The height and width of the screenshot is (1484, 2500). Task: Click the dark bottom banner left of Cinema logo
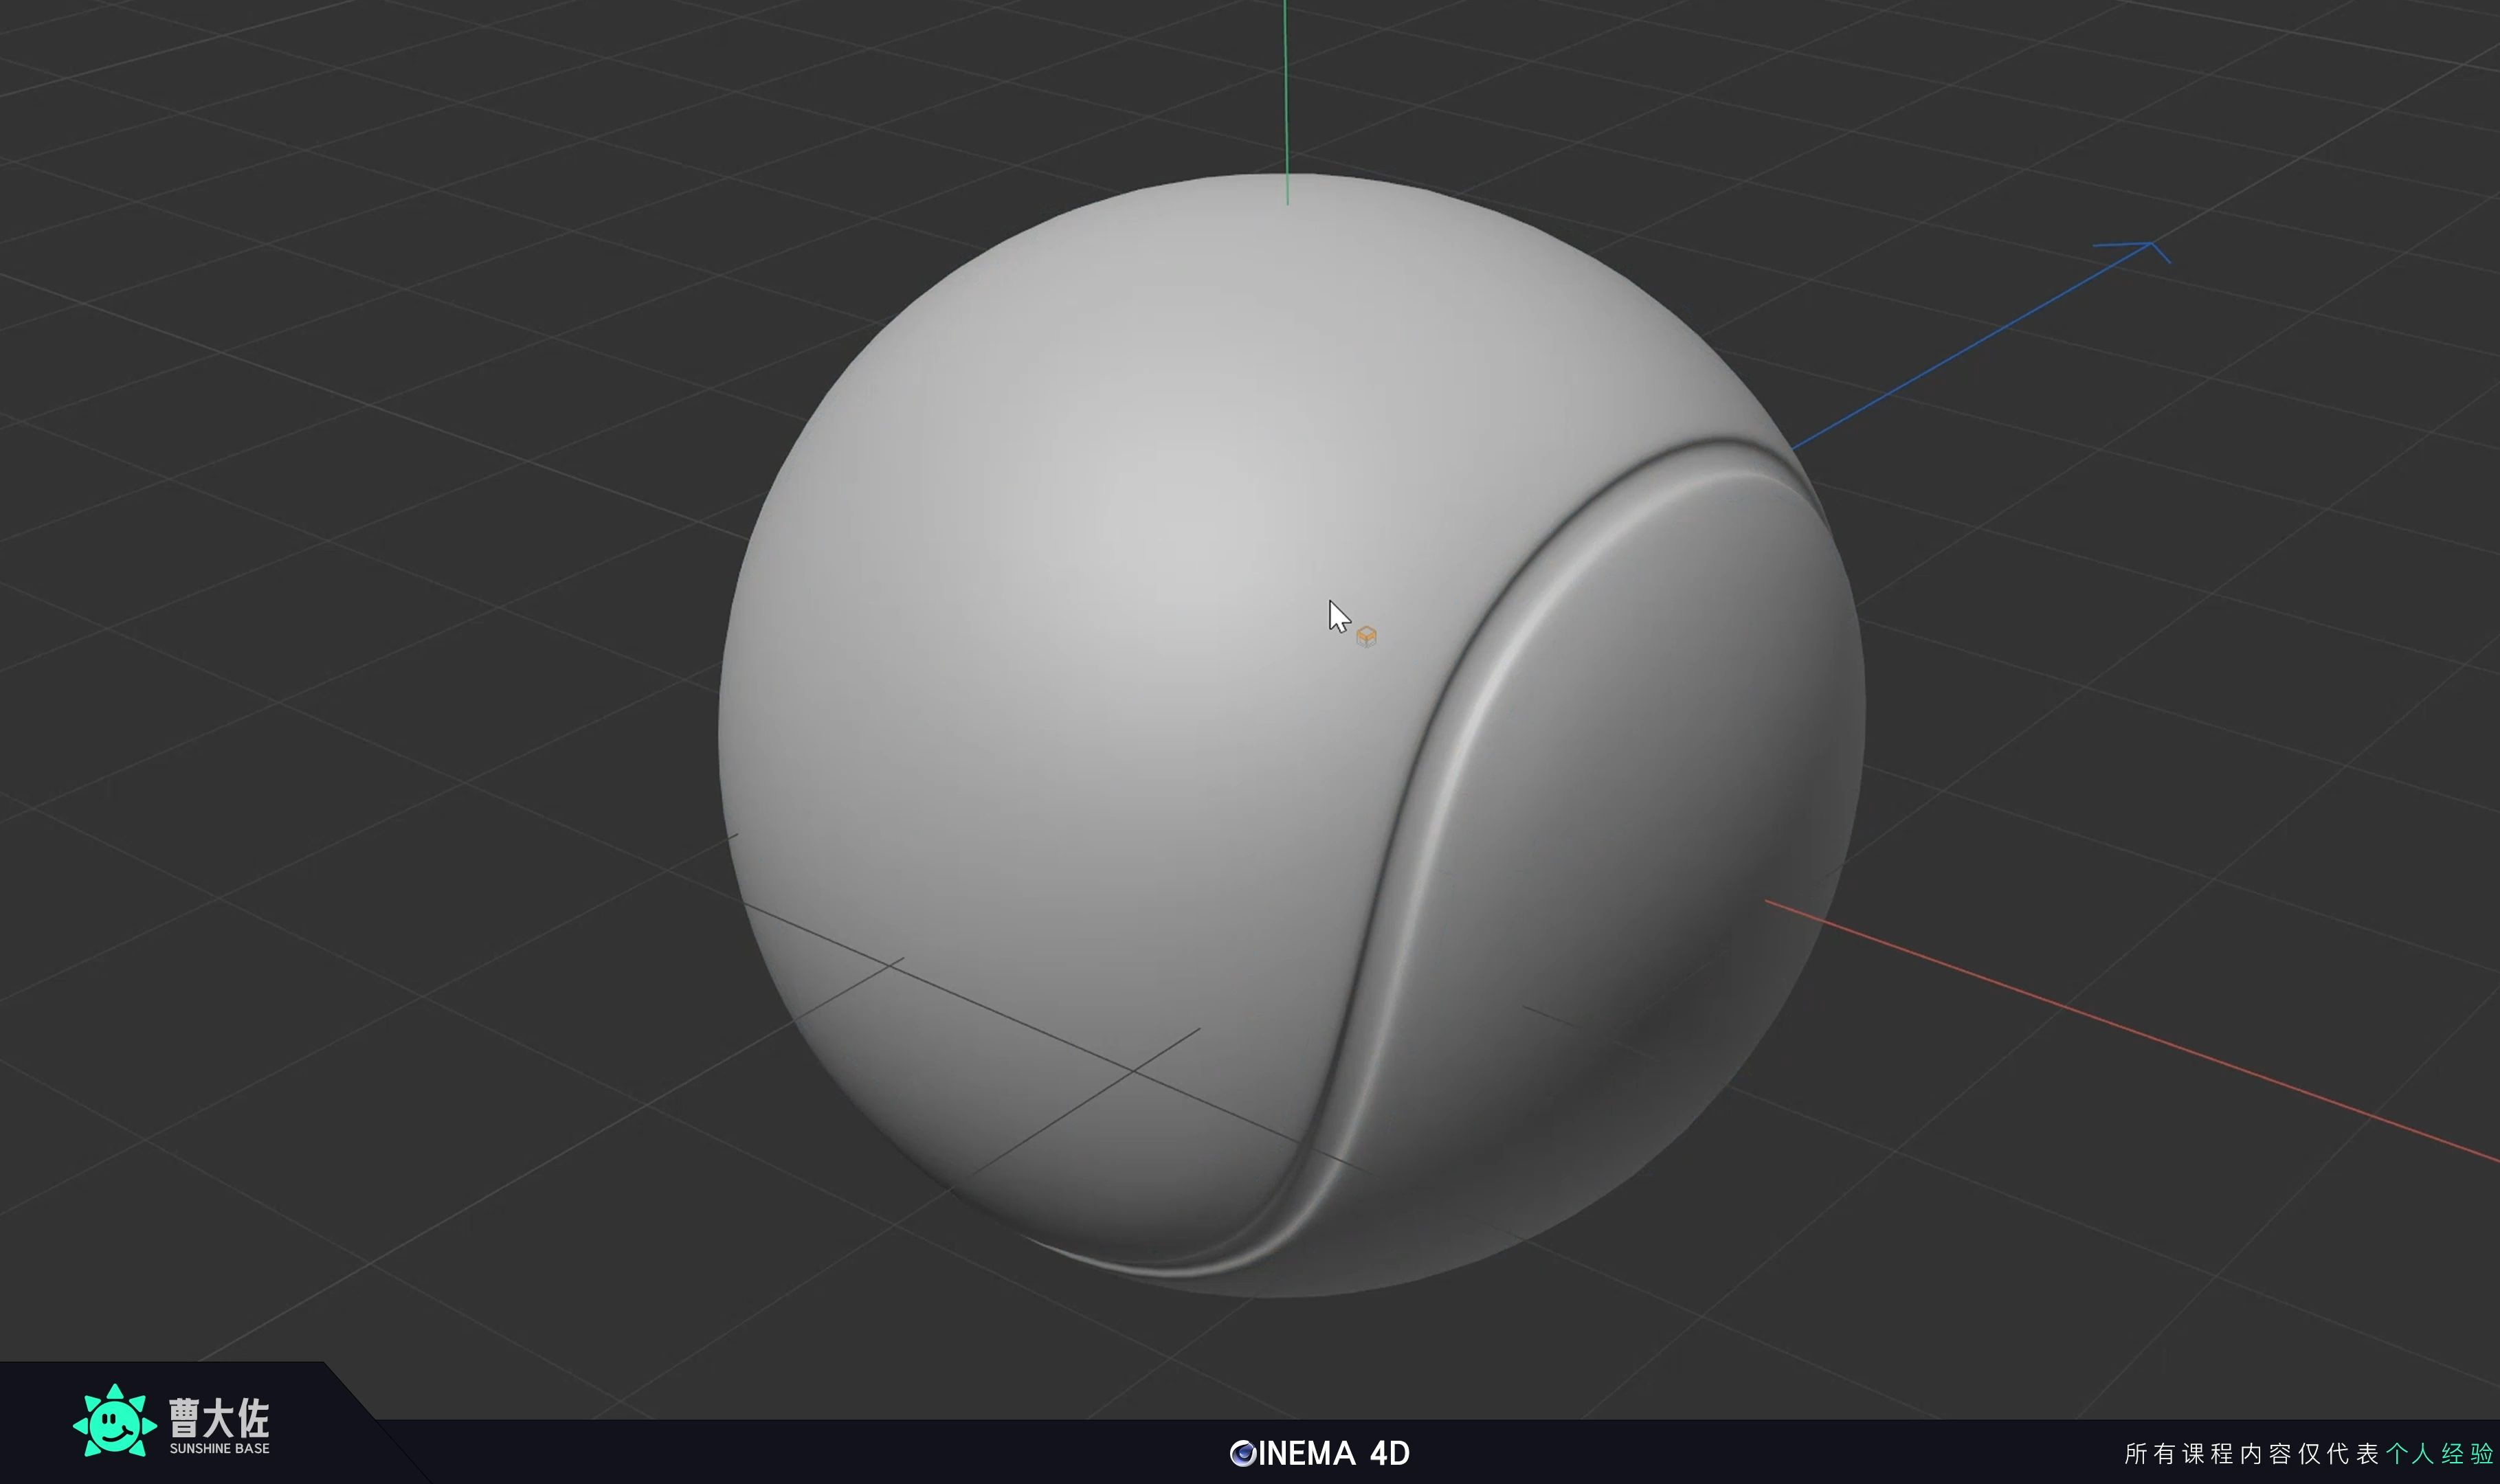800,1452
